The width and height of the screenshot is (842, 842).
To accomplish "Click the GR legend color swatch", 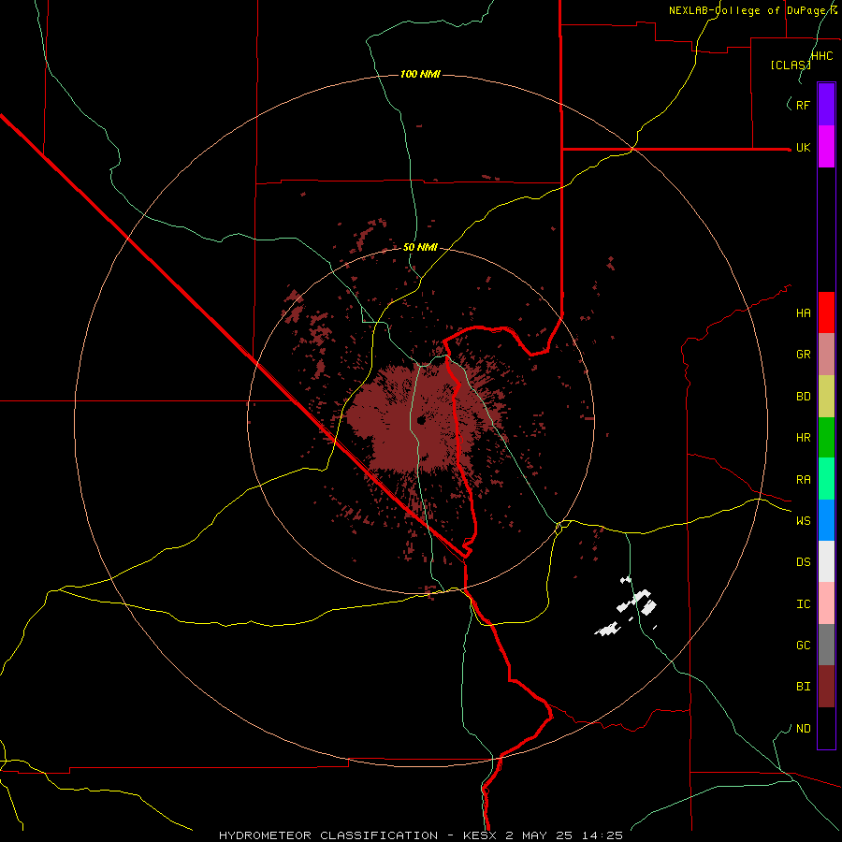I will 826,355.
